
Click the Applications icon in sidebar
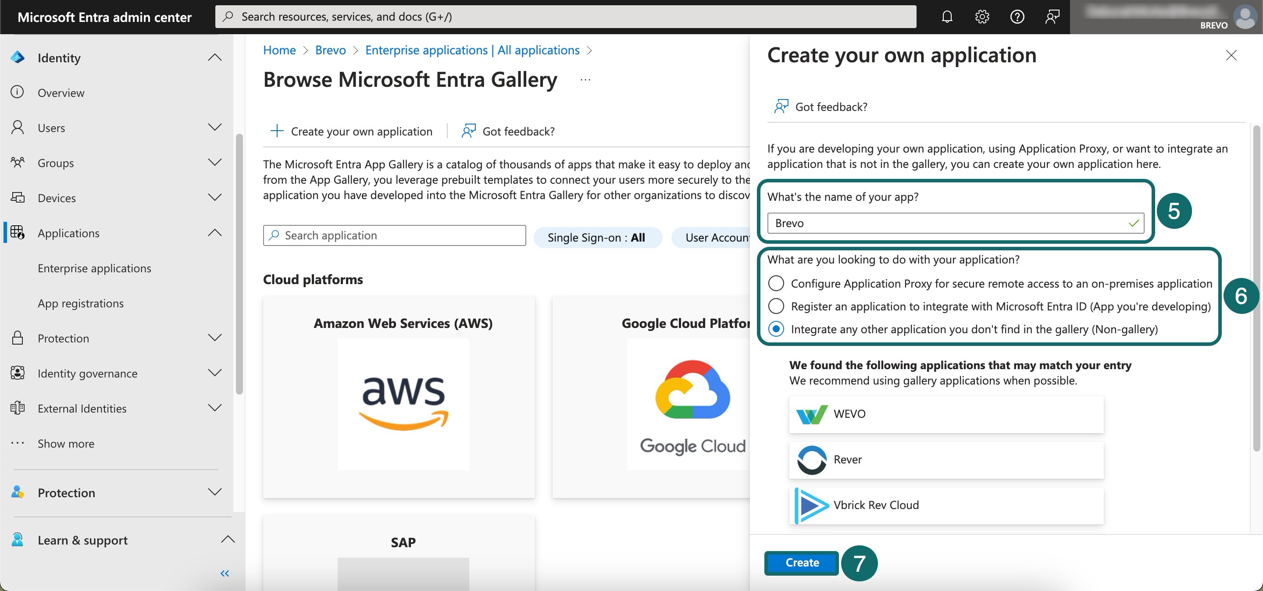pos(17,233)
